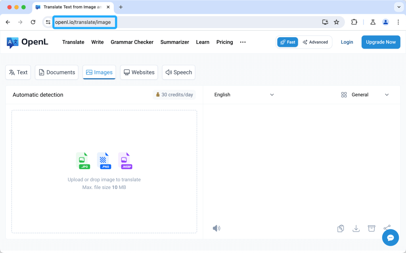Open the chat support bubble
This screenshot has width=406, height=253.
point(390,238)
